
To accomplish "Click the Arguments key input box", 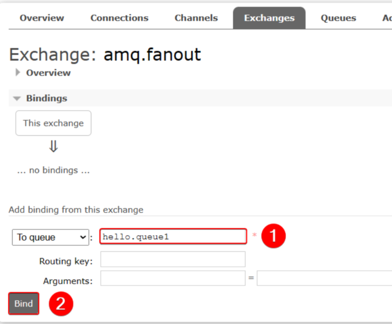I will point(173,278).
